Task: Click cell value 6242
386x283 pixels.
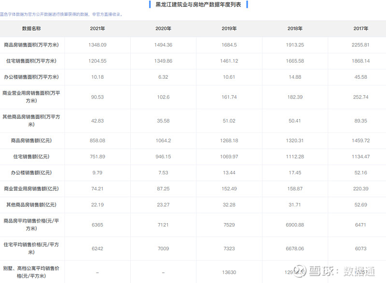Action: coord(97,248)
